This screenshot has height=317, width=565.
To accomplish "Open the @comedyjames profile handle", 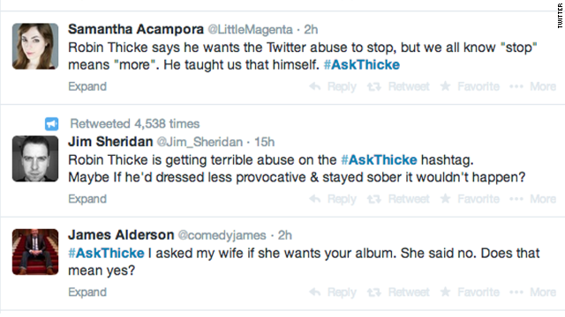I will pyautogui.click(x=222, y=235).
